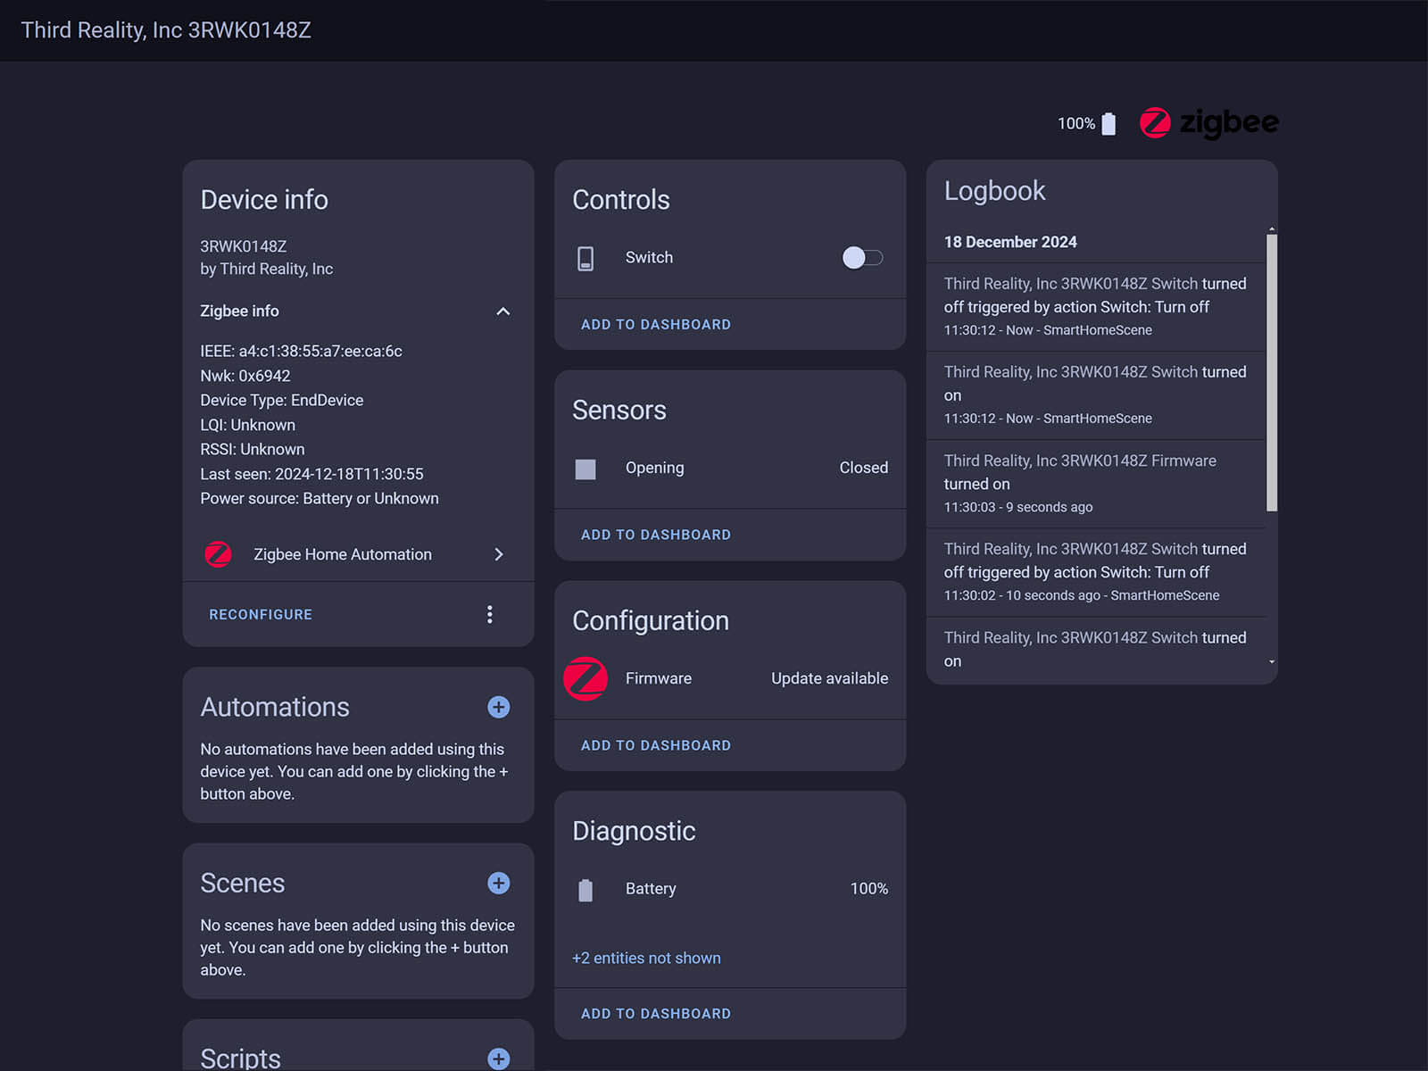
Task: Open Firmware Update available entry
Action: point(828,678)
